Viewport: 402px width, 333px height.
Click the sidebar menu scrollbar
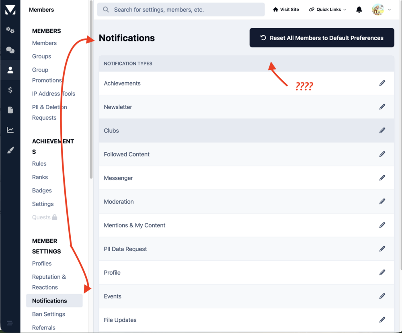(x=91, y=90)
